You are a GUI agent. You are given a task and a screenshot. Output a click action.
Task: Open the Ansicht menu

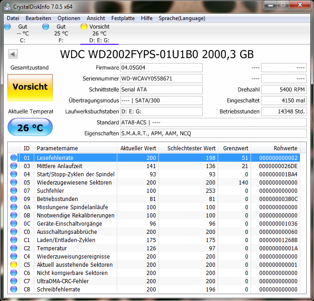(x=96, y=18)
